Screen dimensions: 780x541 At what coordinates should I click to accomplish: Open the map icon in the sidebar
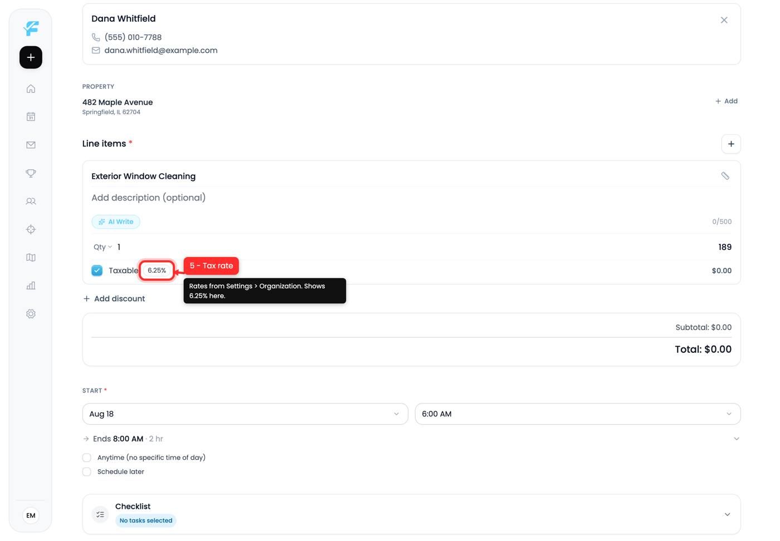coord(31,258)
